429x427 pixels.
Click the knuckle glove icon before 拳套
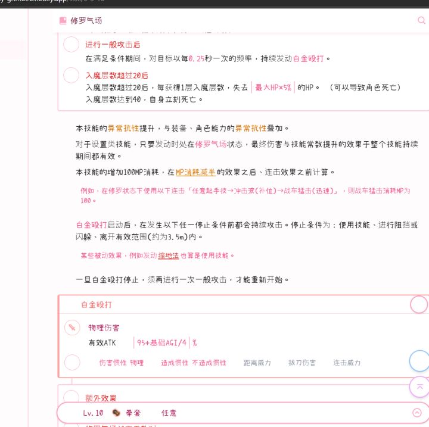click(116, 413)
